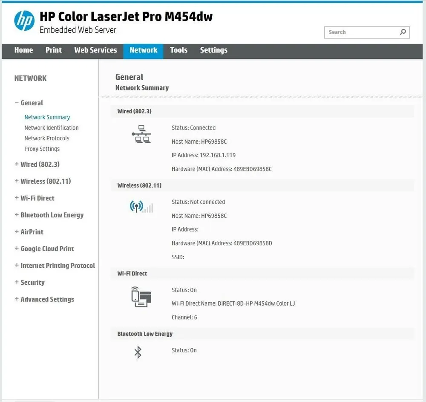
Task: Expand the Wired (802.3) sidebar section
Action: [x=37, y=165]
